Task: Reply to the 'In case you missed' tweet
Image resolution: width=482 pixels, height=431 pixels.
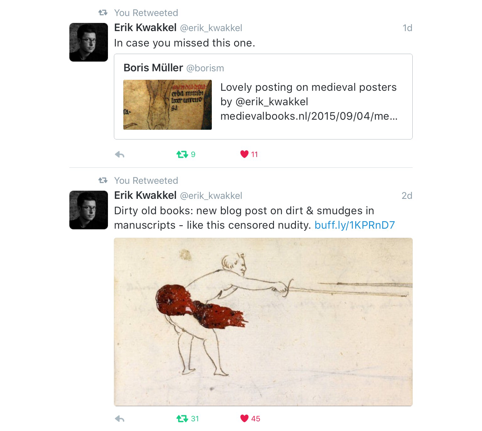Action: tap(120, 154)
